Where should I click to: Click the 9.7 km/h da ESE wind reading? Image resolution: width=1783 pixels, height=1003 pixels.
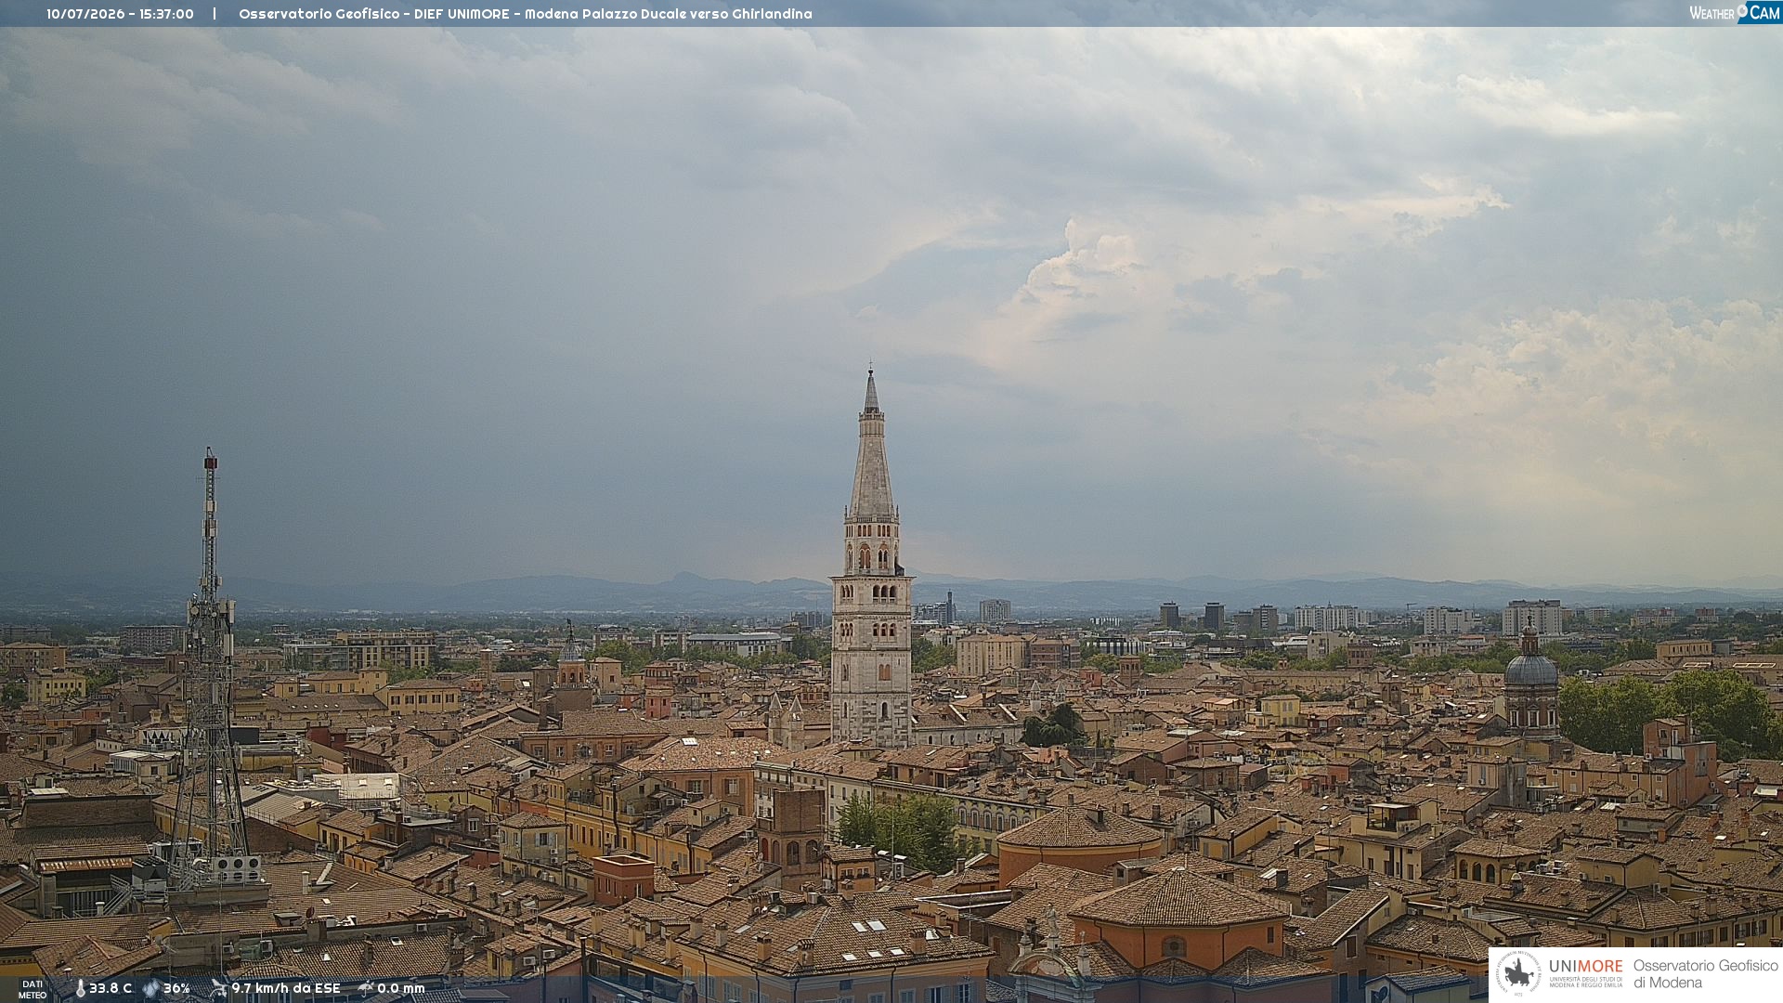[286, 988]
